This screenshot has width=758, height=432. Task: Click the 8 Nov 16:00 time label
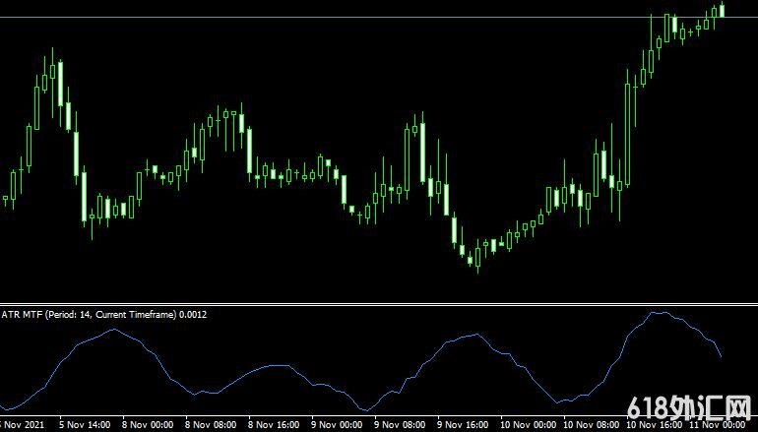coord(274,425)
